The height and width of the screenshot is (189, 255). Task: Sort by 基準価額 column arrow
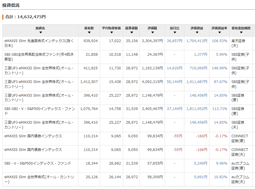[x=132, y=32]
